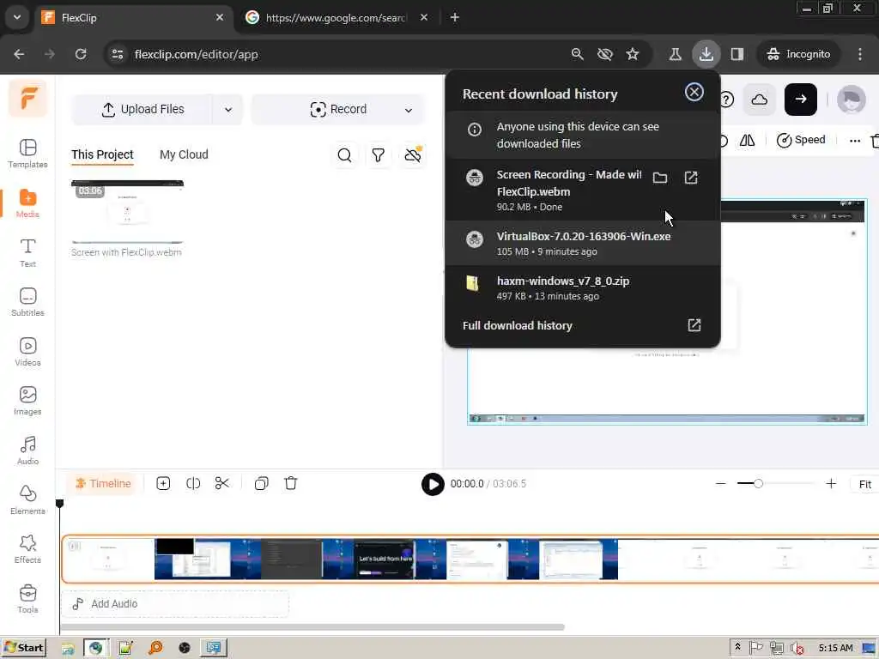The image size is (879, 659).
Task: Click the Chrome downloads toolbar icon
Action: (706, 54)
